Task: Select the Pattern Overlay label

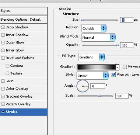Action: pos(18,104)
